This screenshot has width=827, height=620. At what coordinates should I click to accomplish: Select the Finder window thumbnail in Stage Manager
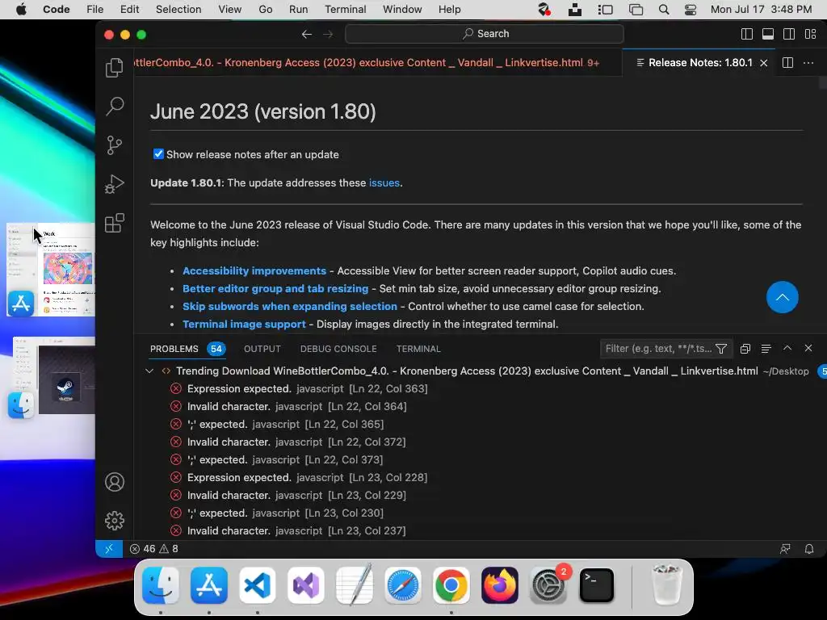pyautogui.click(x=52, y=378)
